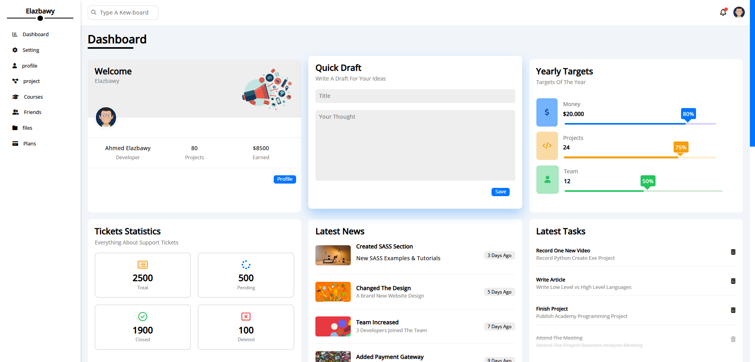Click the Save button in Quick Draft

[501, 192]
